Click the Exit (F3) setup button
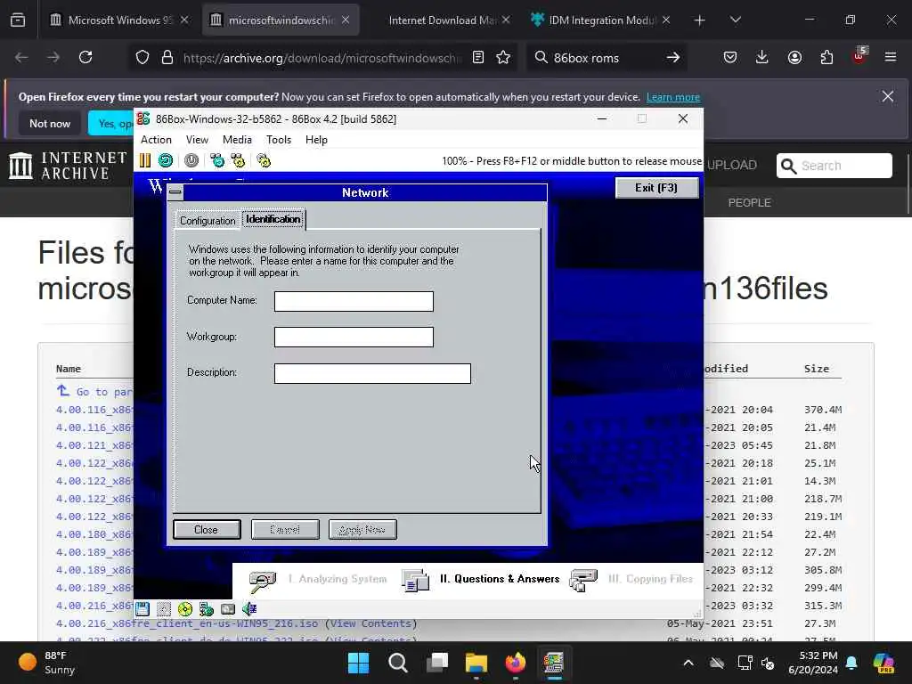This screenshot has height=684, width=912. tap(656, 188)
